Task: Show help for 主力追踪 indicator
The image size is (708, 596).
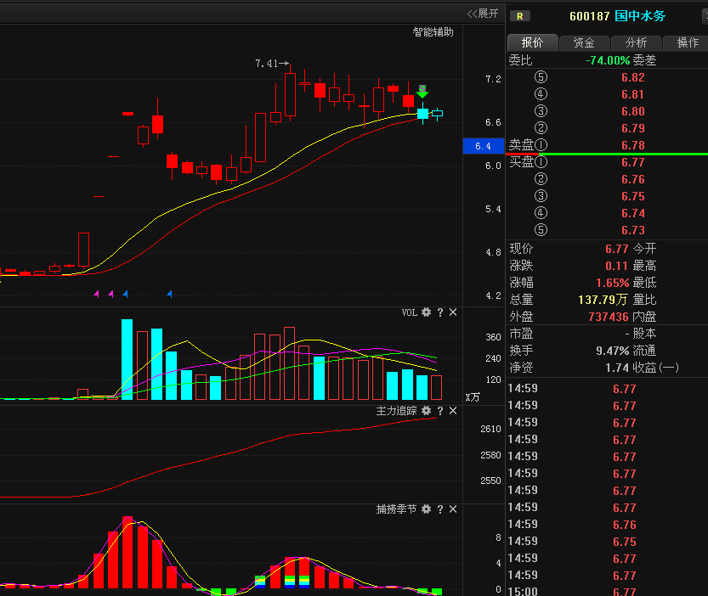Action: pos(440,411)
